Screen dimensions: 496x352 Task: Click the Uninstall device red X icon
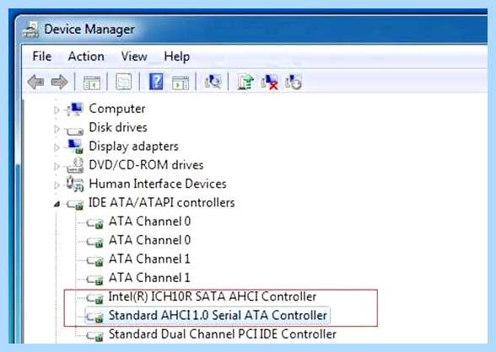(270, 82)
